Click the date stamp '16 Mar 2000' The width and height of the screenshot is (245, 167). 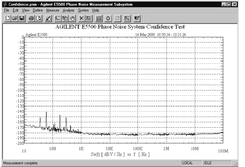click(145, 34)
